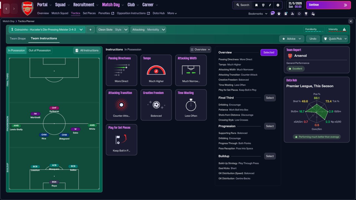
Task: Open the scouting search bookmark icon
Action: (292, 14)
